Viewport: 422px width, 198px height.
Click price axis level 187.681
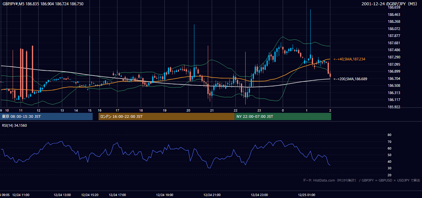(394, 43)
